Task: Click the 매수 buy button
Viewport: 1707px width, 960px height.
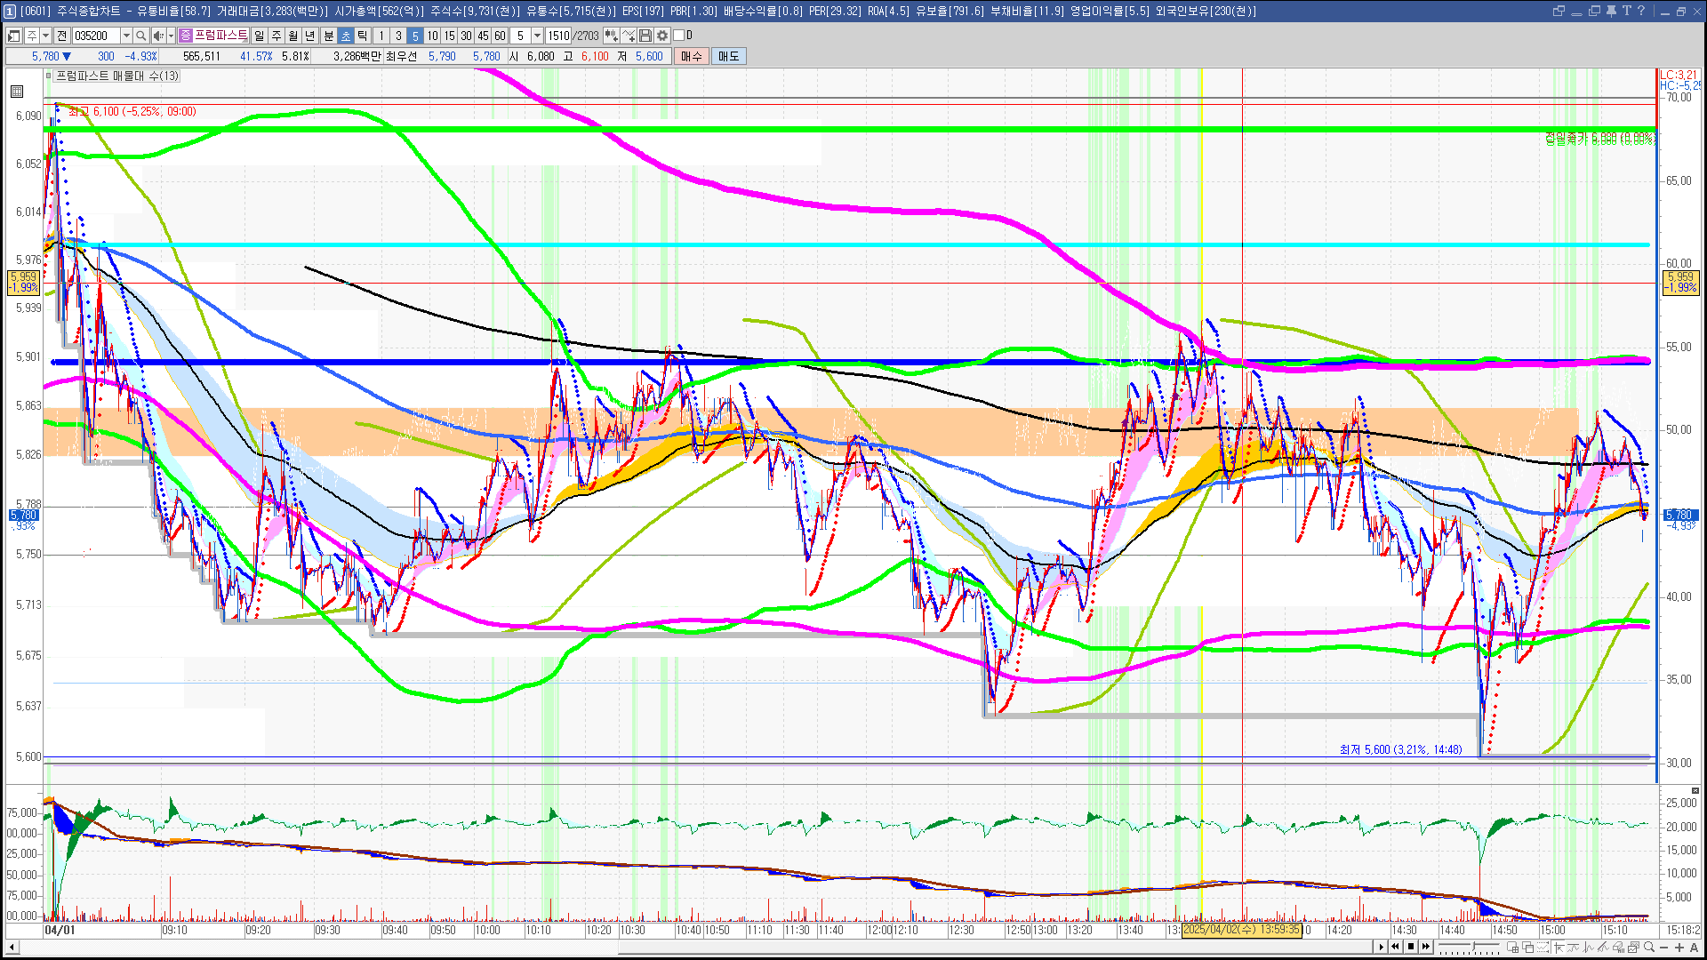Action: pyautogui.click(x=692, y=56)
